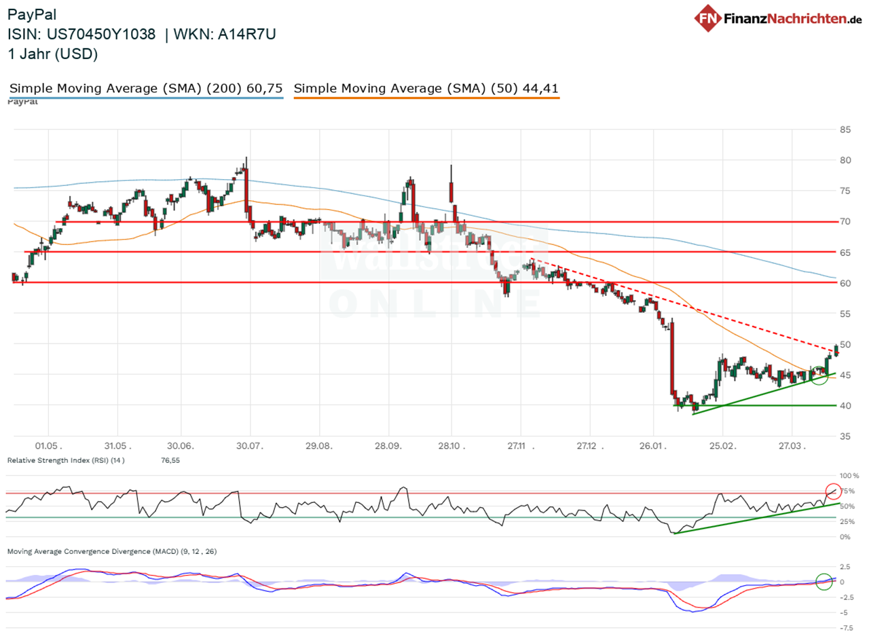The image size is (869, 634).
Task: Click the green circle on the price chart
Action: click(819, 375)
